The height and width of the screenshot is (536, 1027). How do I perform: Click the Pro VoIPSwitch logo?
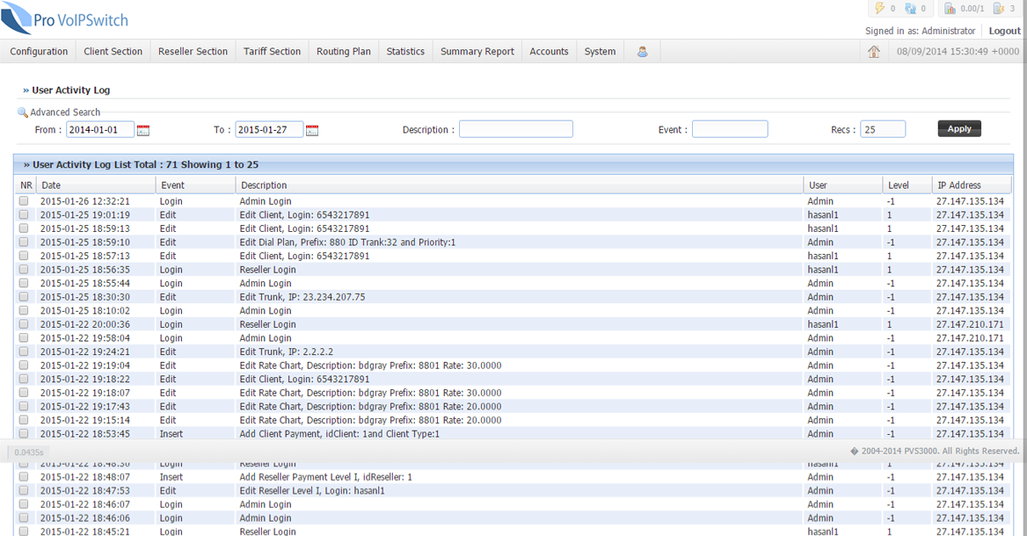point(65,18)
